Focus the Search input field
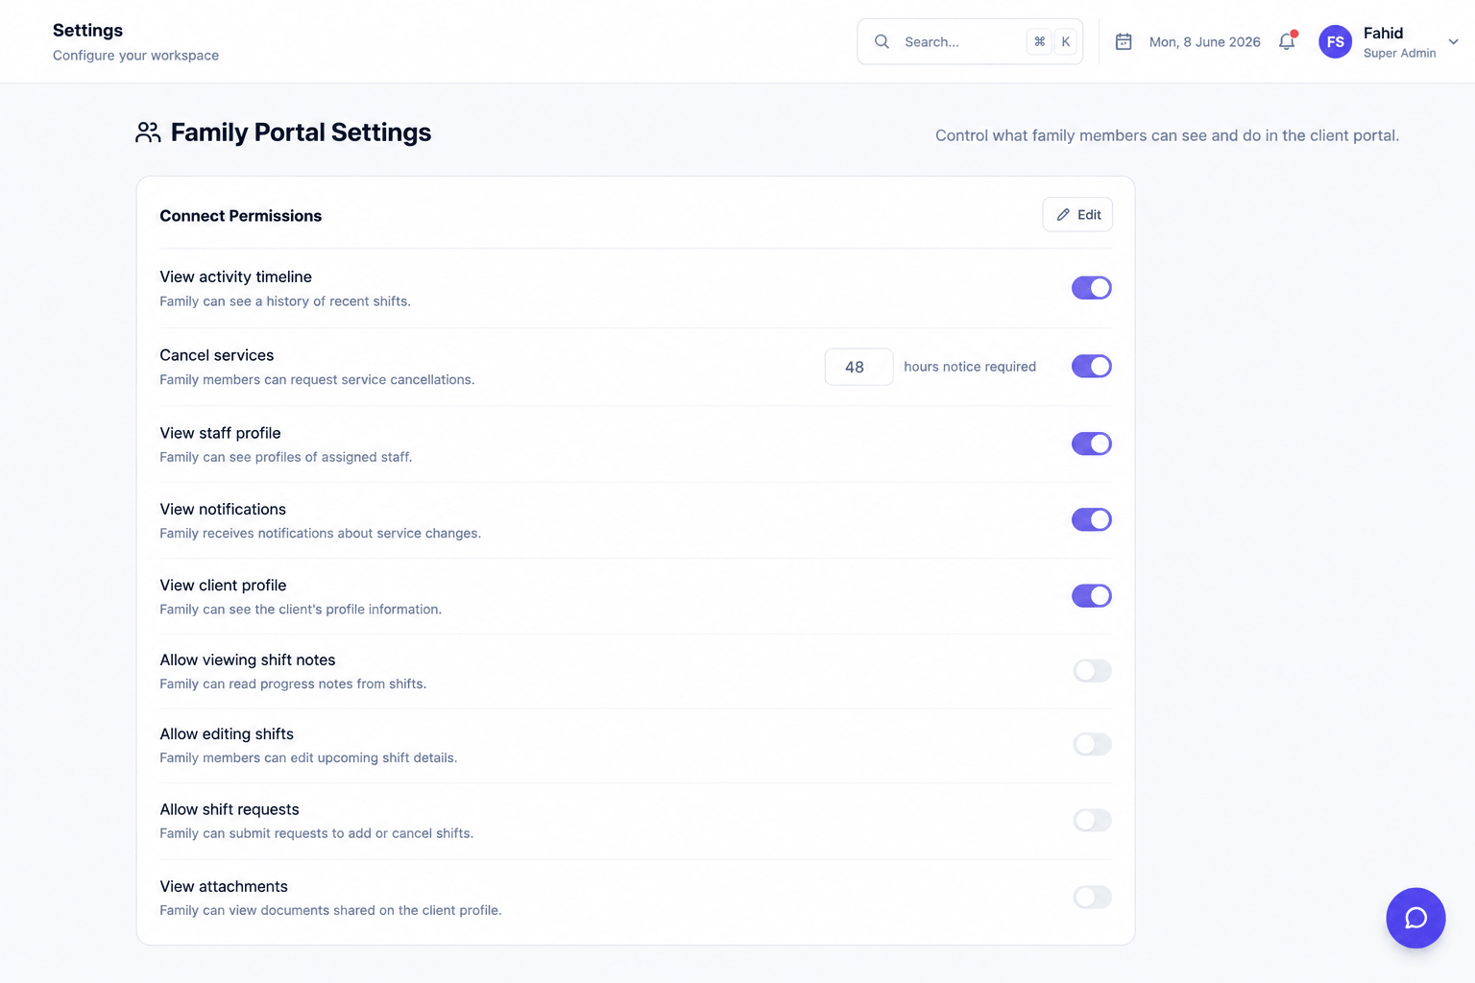 (970, 41)
